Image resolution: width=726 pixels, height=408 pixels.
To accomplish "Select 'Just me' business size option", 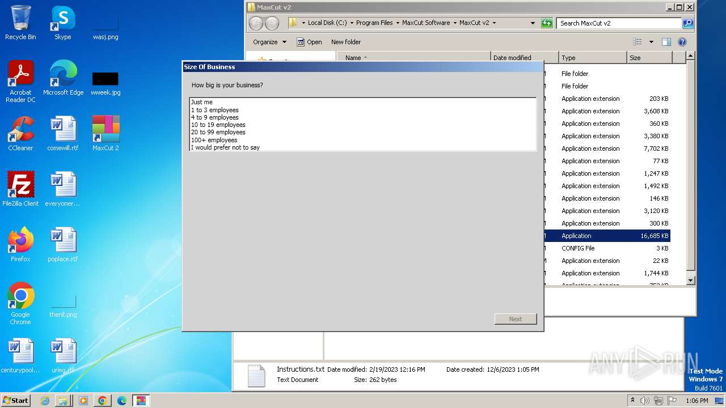I will coord(362,102).
